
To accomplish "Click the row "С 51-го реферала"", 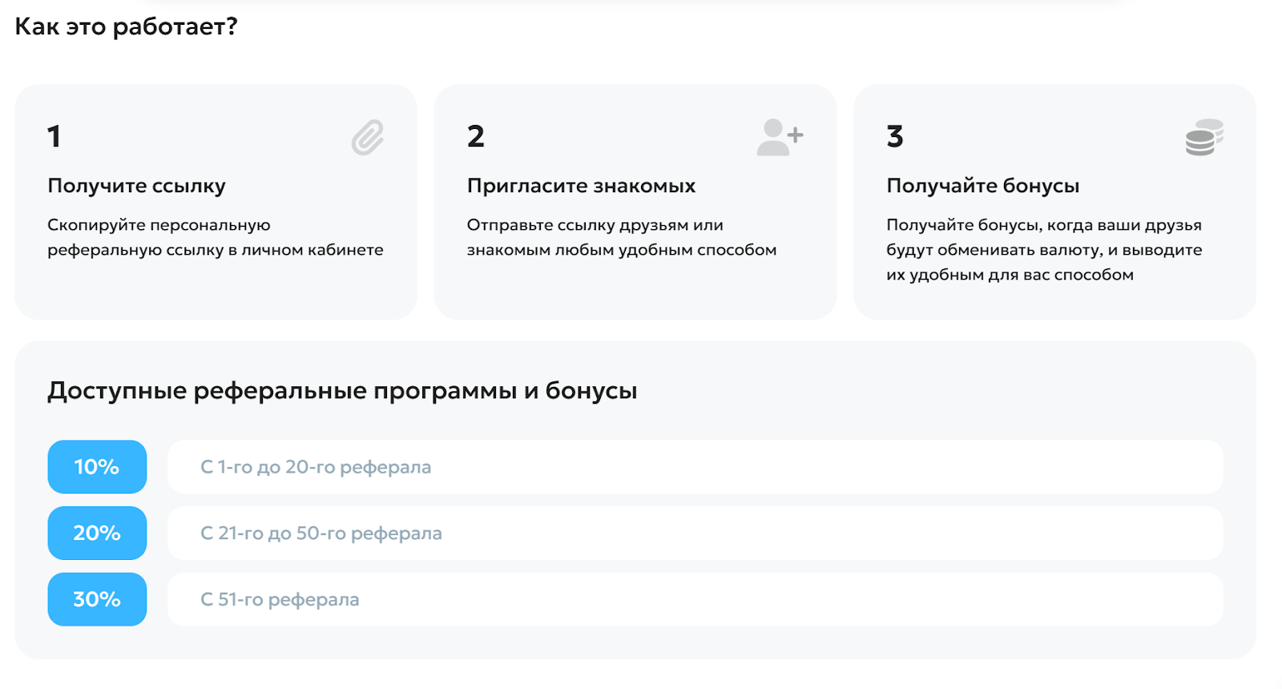I will tap(695, 599).
